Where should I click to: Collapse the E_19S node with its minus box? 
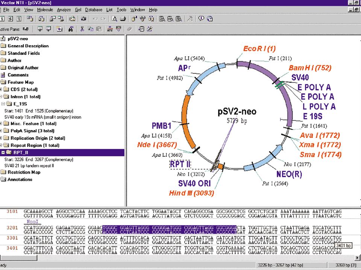3,104
